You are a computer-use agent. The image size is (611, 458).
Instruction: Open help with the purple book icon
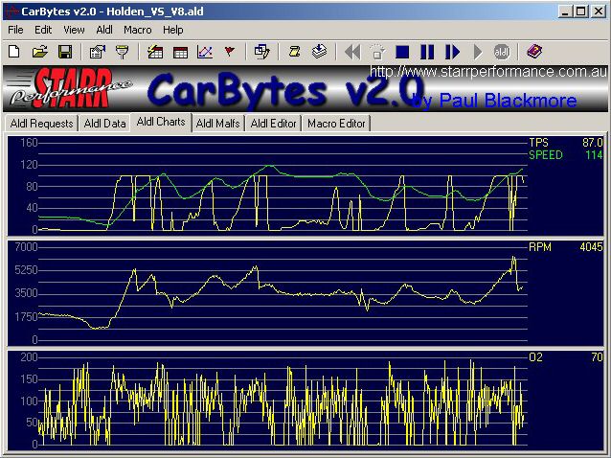(x=534, y=52)
